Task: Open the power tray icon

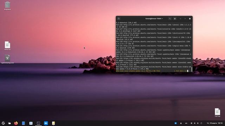Action: click(x=201, y=123)
